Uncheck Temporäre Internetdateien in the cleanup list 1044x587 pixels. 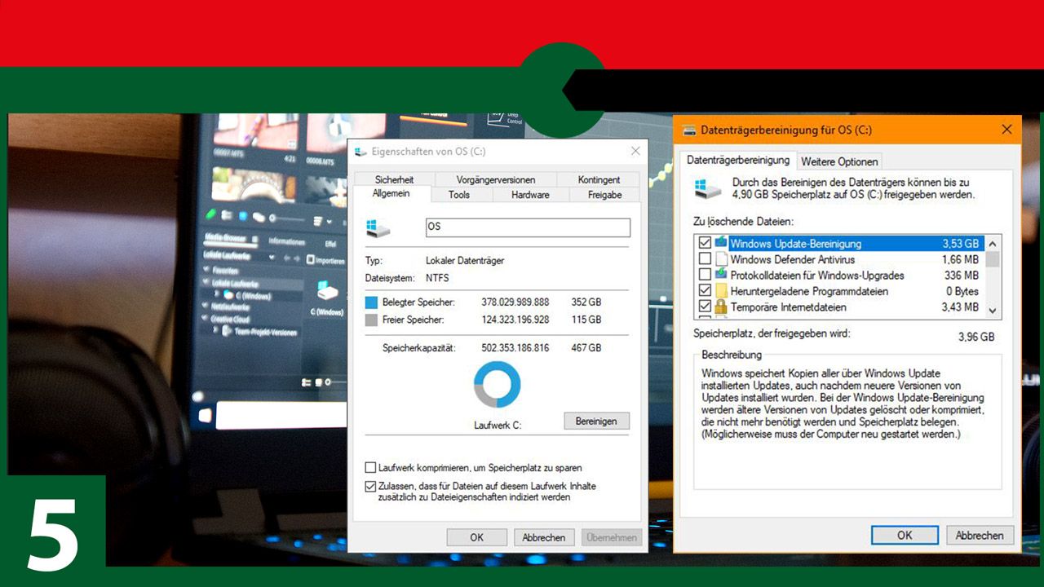click(705, 307)
